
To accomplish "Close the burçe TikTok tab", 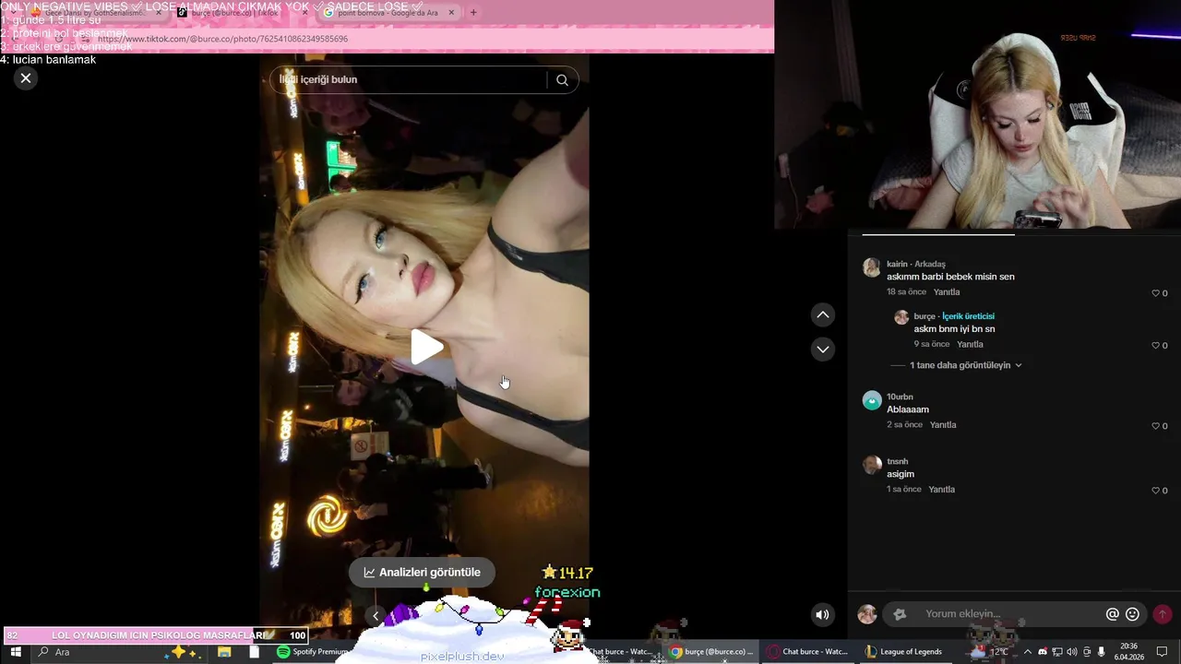I will click(305, 13).
